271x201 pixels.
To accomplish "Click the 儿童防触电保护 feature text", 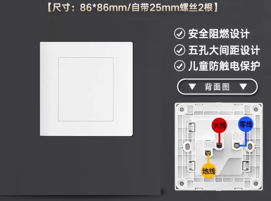I will pyautogui.click(x=224, y=66).
